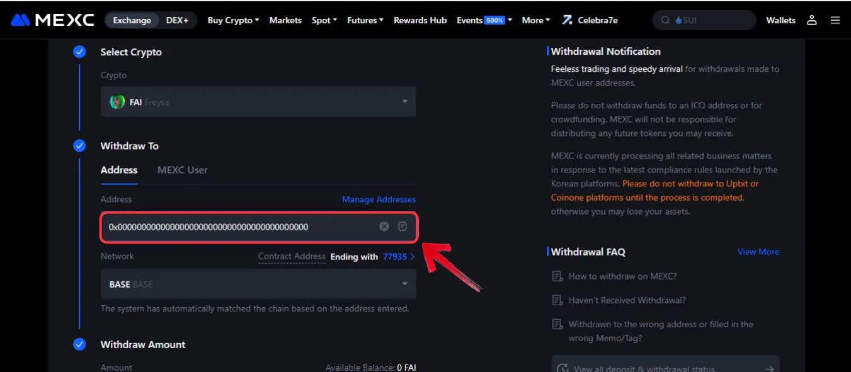Click the Celebra7e logo icon
Screen dimensions: 851x372
568,20
